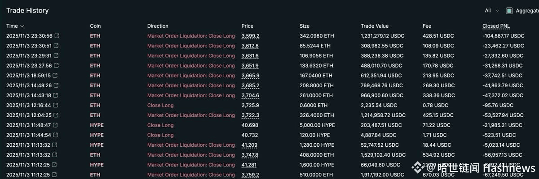Viewport: 539px width, 179px height.
Task: Open explorer link icon for 23:29:31 trade
Action: pyautogui.click(x=57, y=56)
